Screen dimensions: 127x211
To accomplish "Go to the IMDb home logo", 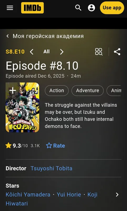I will [32, 8].
